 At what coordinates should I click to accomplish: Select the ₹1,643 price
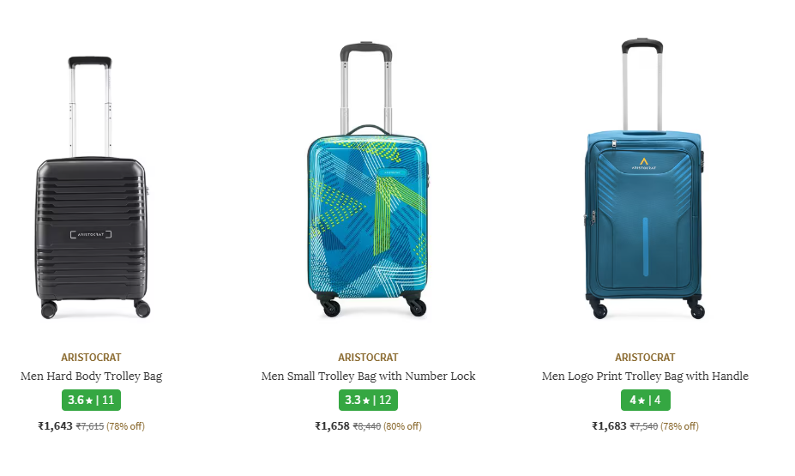point(55,425)
